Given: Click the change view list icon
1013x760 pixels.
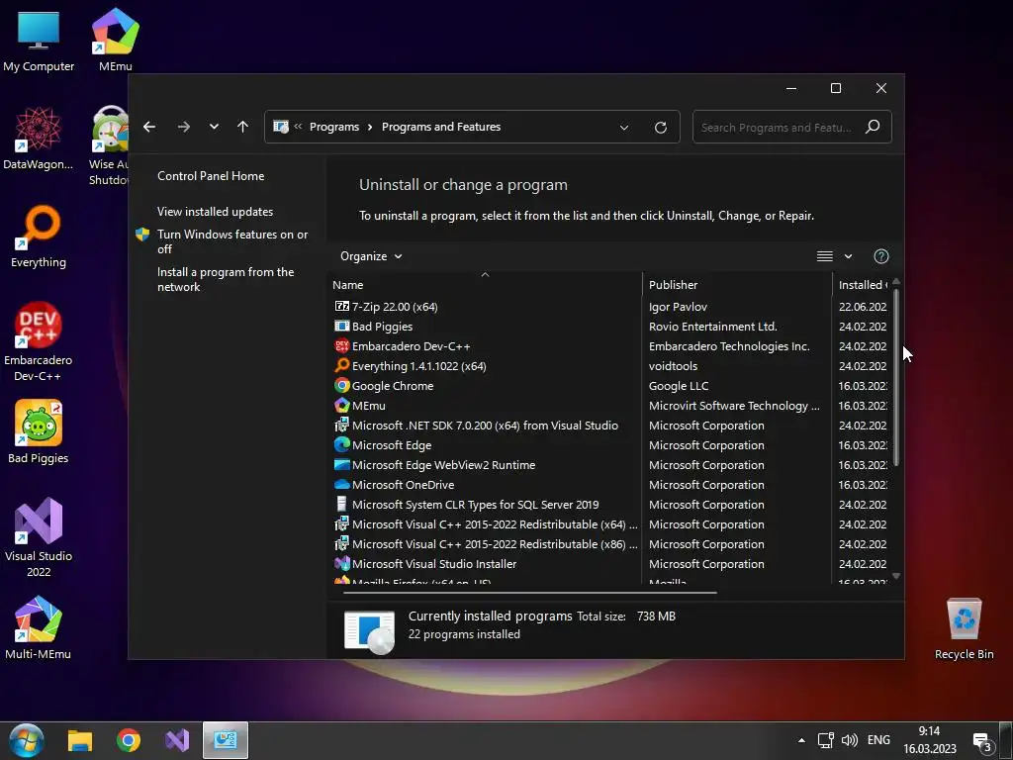Looking at the screenshot, I should (824, 256).
